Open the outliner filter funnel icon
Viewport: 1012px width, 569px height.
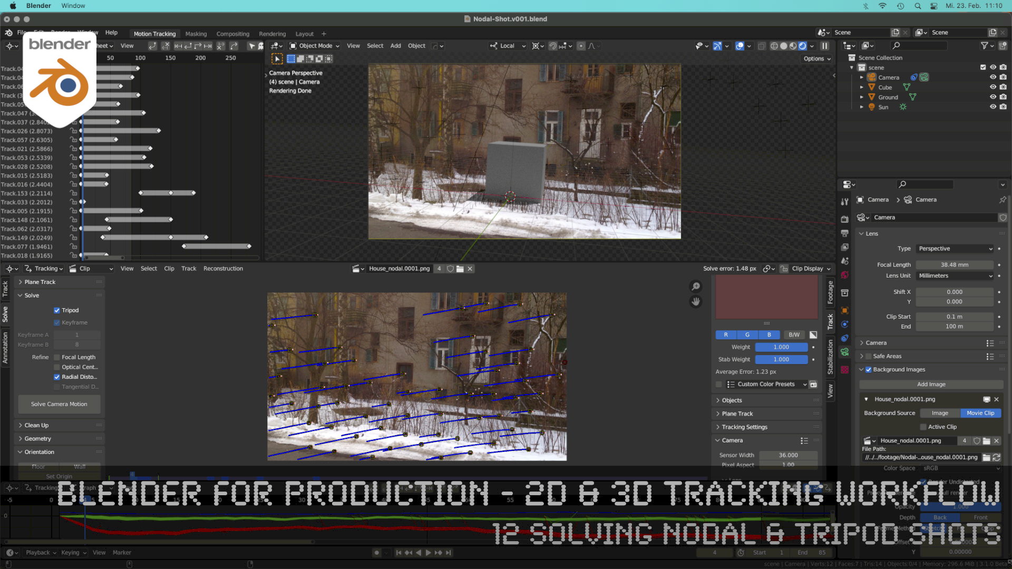(985, 46)
